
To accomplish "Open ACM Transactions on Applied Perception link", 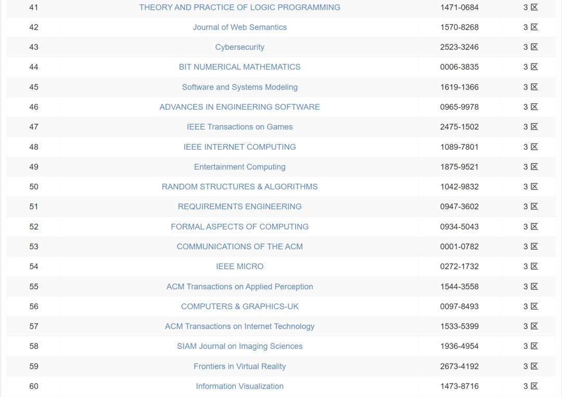I will (x=239, y=286).
